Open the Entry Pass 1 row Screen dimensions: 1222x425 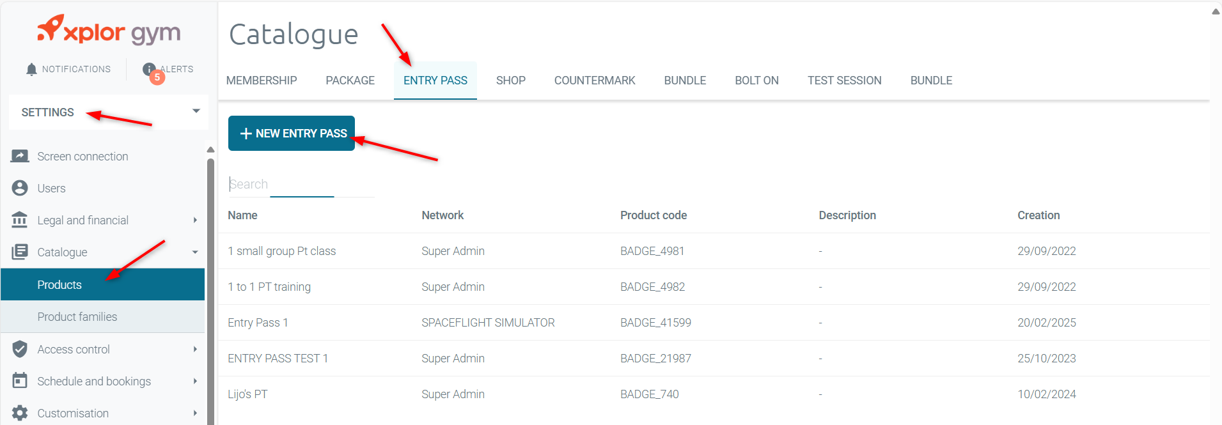tap(258, 323)
